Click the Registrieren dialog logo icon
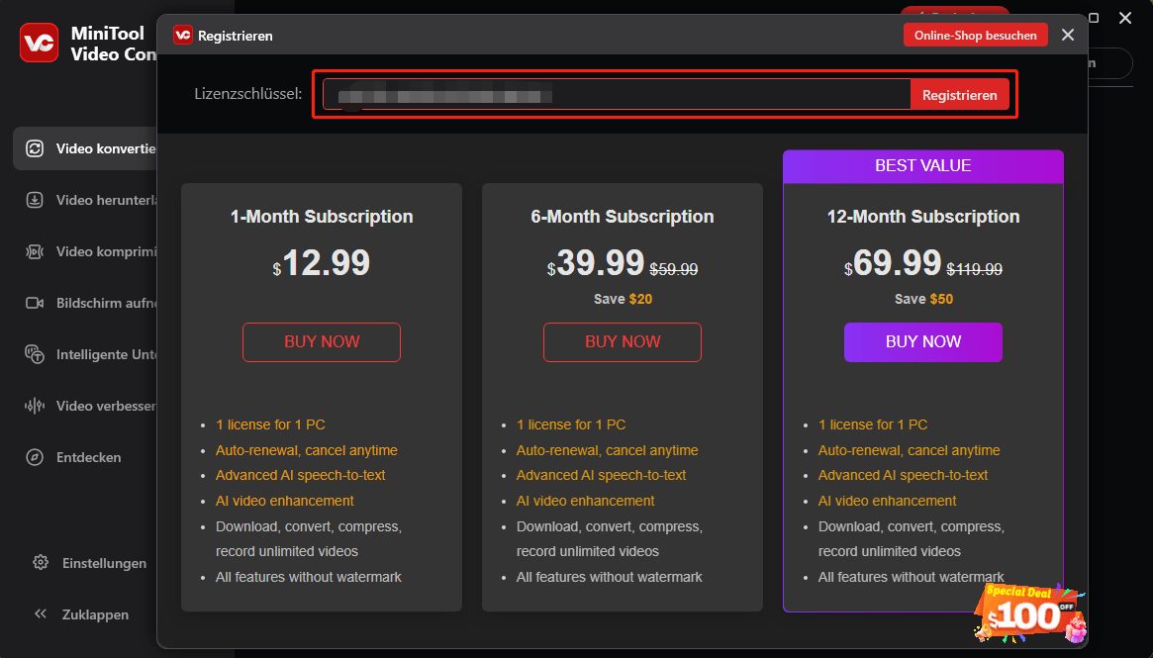The width and height of the screenshot is (1153, 658). pos(182,35)
